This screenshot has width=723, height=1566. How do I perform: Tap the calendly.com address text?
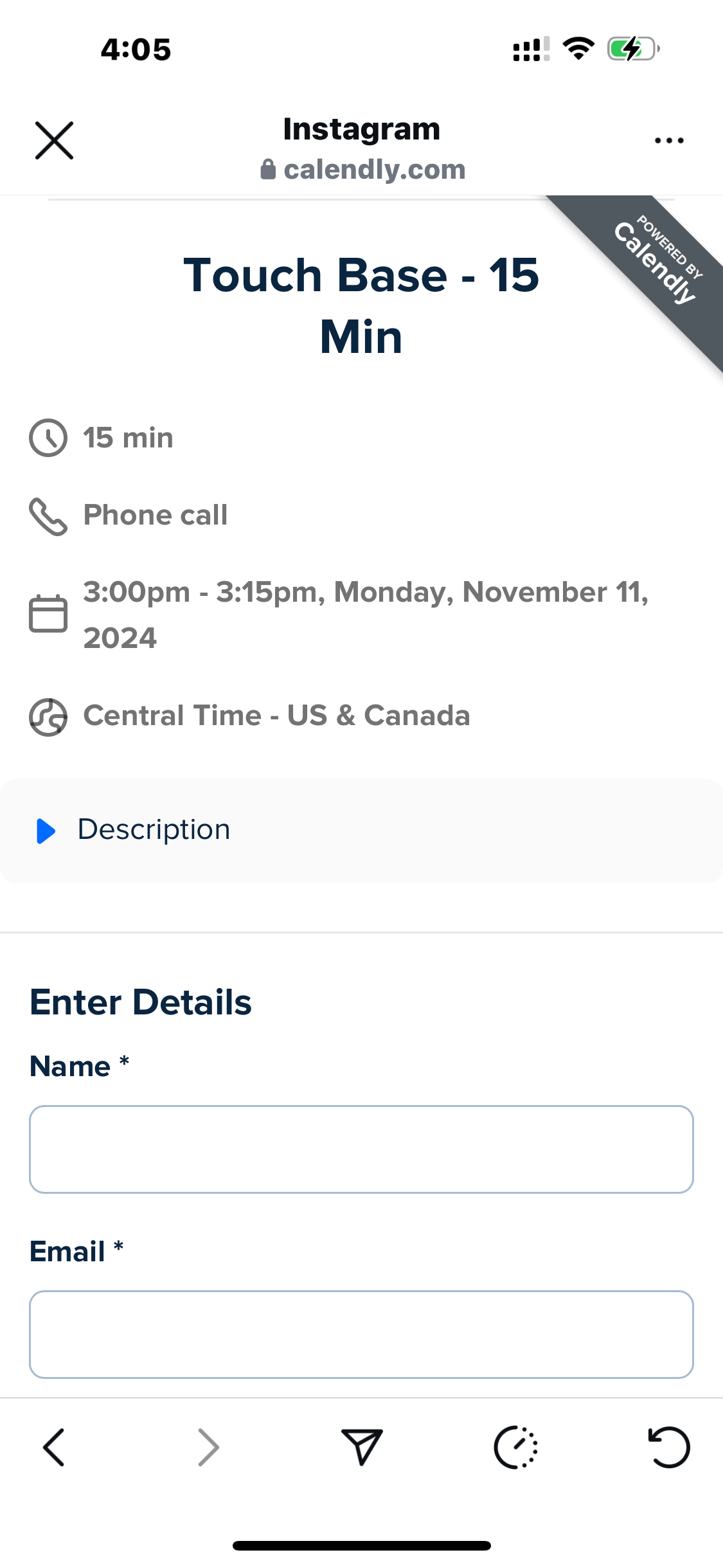(x=375, y=170)
